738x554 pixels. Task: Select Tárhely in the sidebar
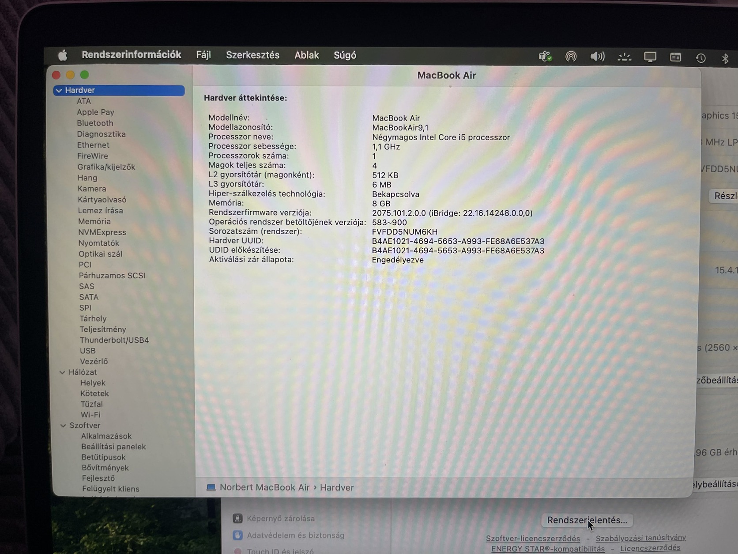click(x=93, y=319)
